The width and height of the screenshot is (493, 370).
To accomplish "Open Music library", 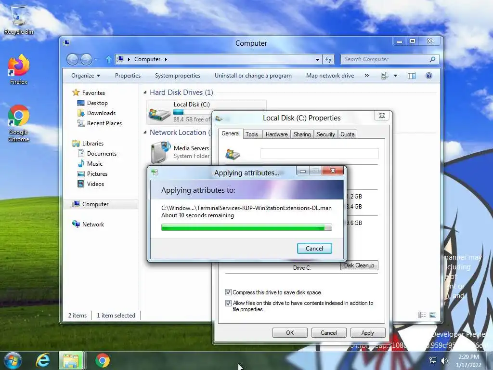I will tap(90, 164).
